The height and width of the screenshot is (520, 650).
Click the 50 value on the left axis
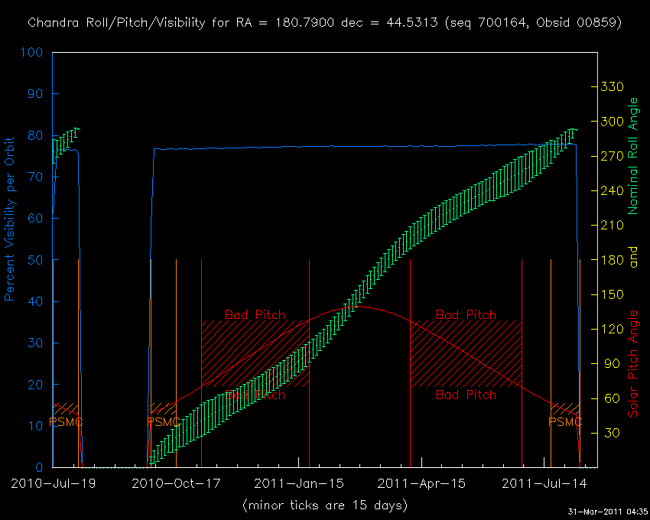(x=37, y=261)
